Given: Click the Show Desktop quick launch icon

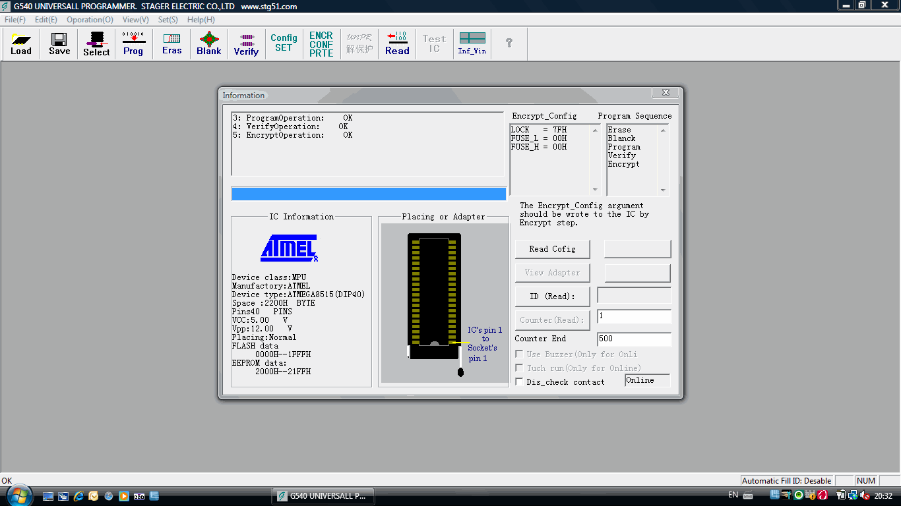Looking at the screenshot, I should (x=48, y=495).
